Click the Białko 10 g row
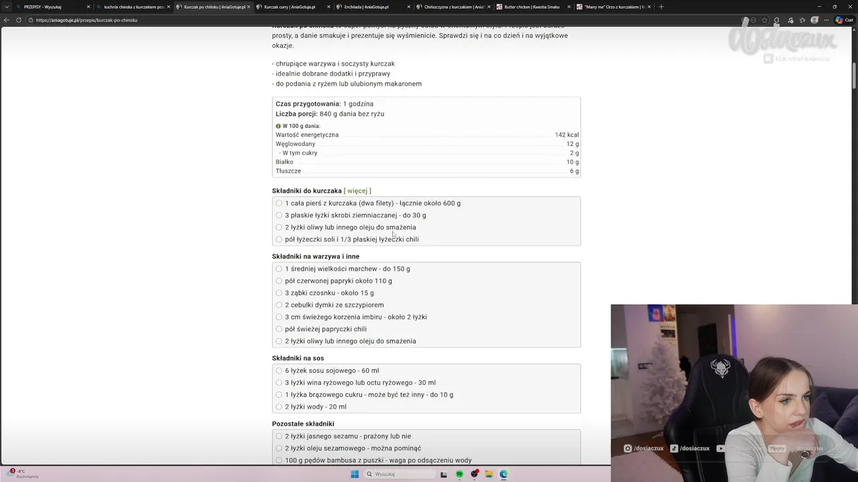 click(x=427, y=162)
